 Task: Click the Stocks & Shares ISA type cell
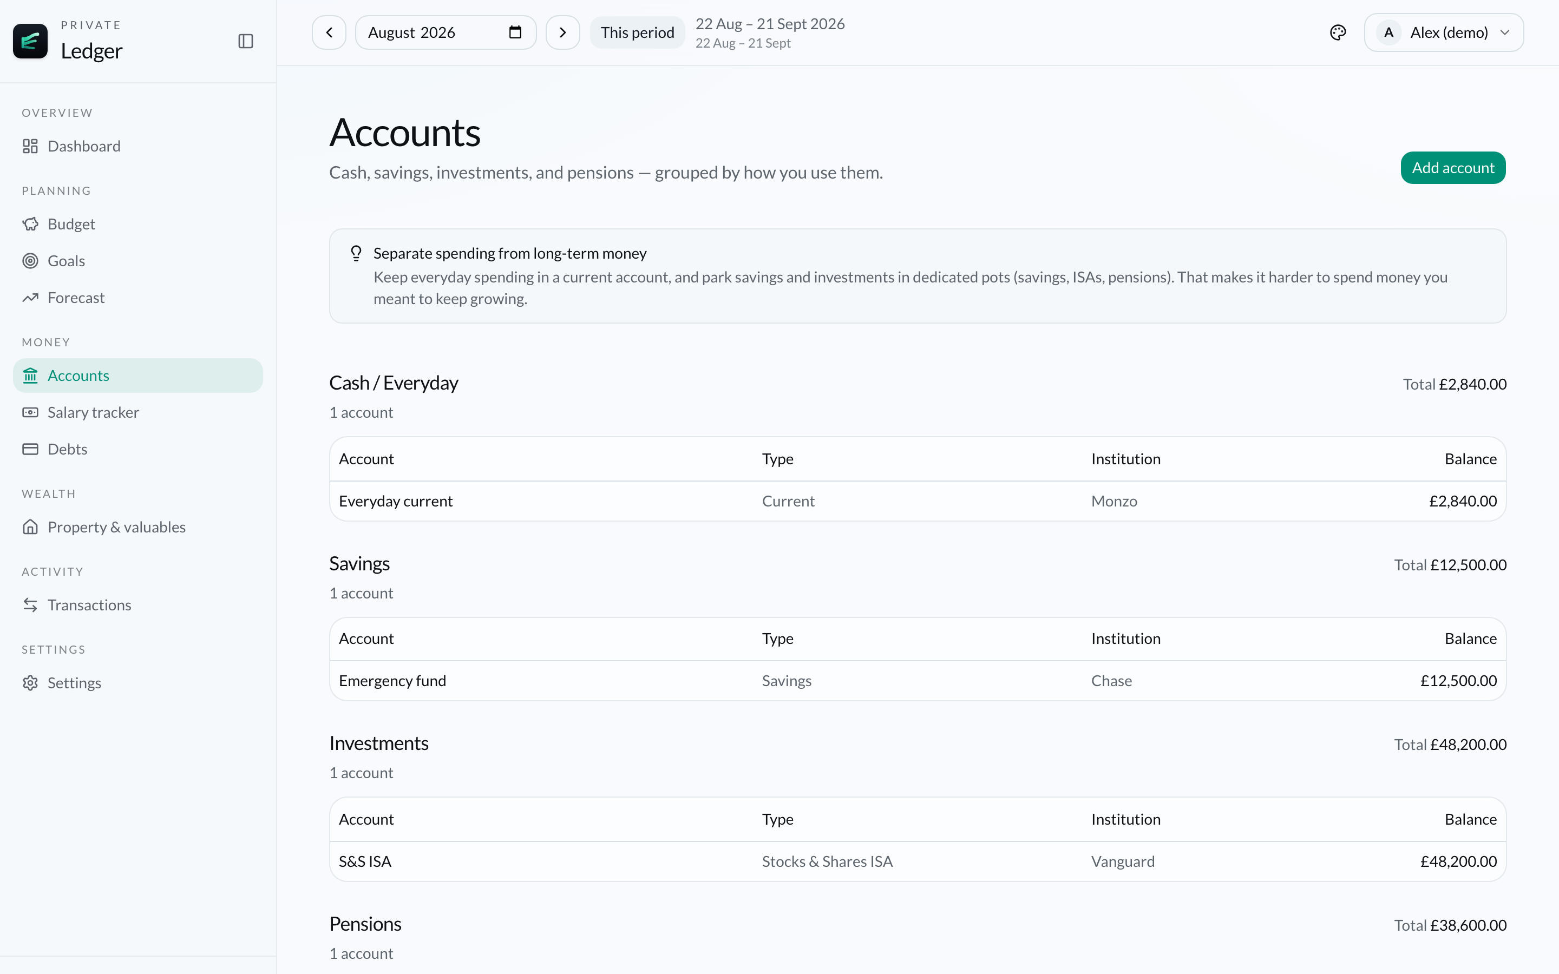click(827, 861)
